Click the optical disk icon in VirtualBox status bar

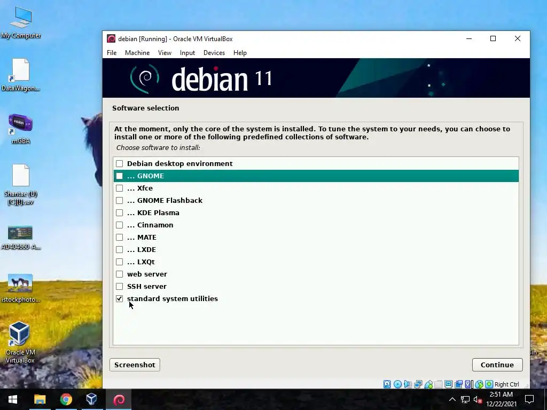(x=397, y=384)
